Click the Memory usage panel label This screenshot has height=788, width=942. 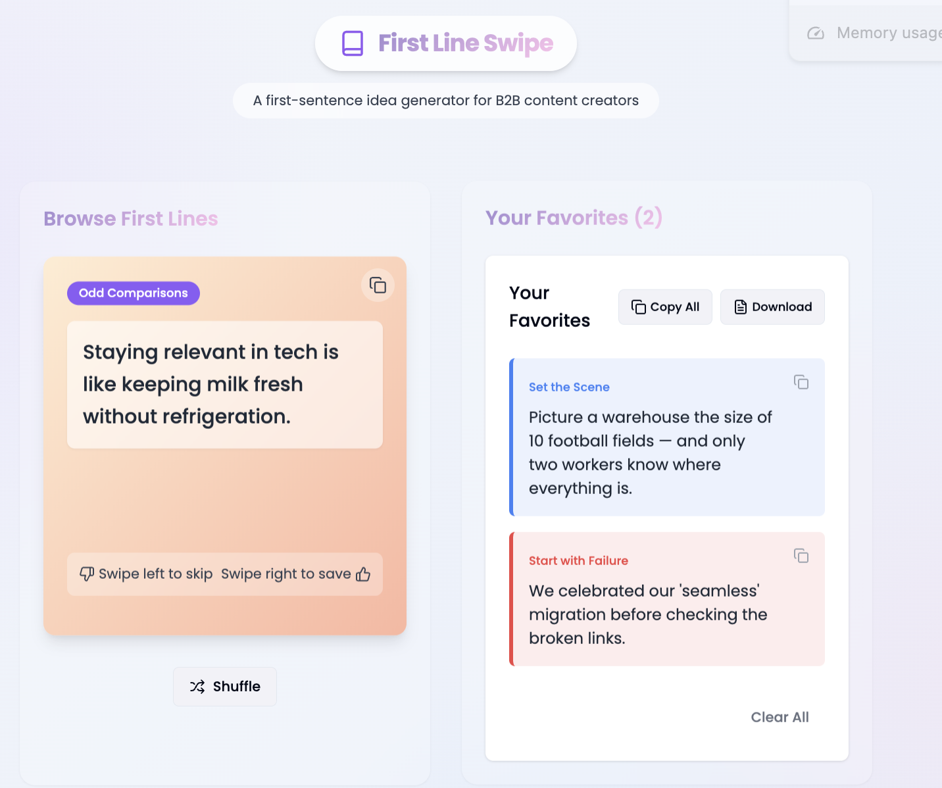[889, 33]
